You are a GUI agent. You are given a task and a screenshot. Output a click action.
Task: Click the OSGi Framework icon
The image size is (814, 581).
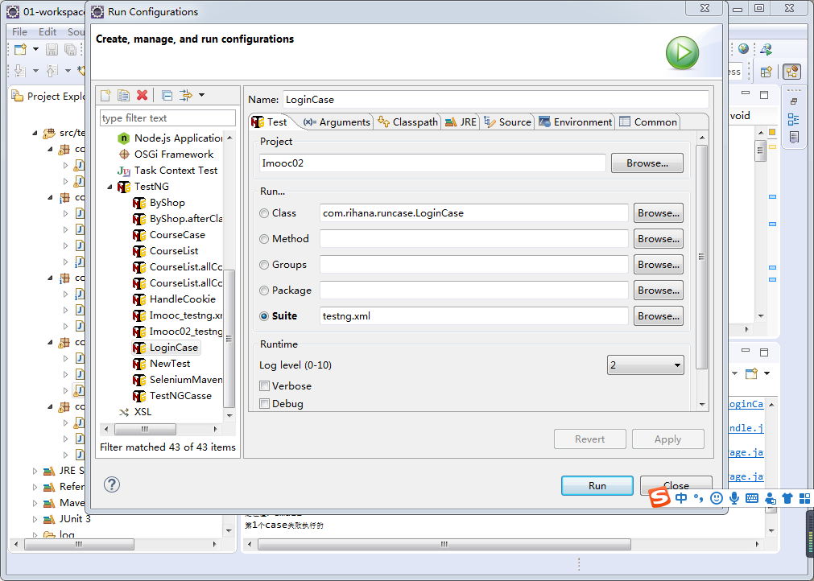click(123, 155)
